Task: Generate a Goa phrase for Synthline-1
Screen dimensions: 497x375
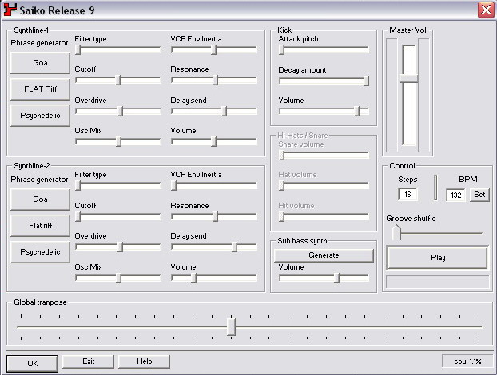Action: tap(40, 63)
